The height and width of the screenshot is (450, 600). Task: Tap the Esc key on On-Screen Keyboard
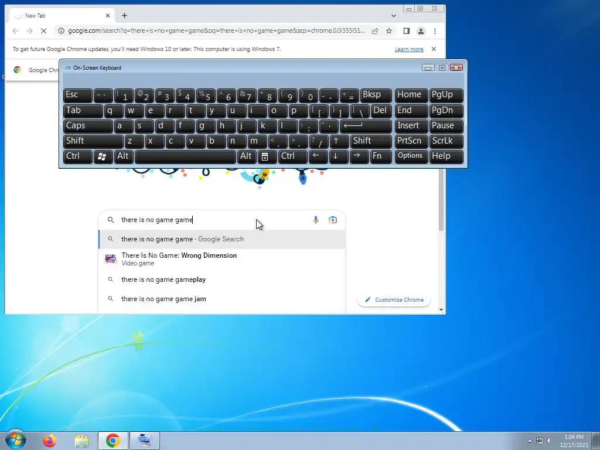[x=78, y=96]
